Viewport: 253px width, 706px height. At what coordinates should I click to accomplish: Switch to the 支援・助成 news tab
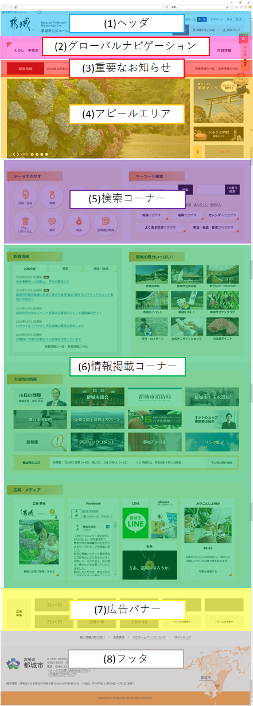[101, 268]
